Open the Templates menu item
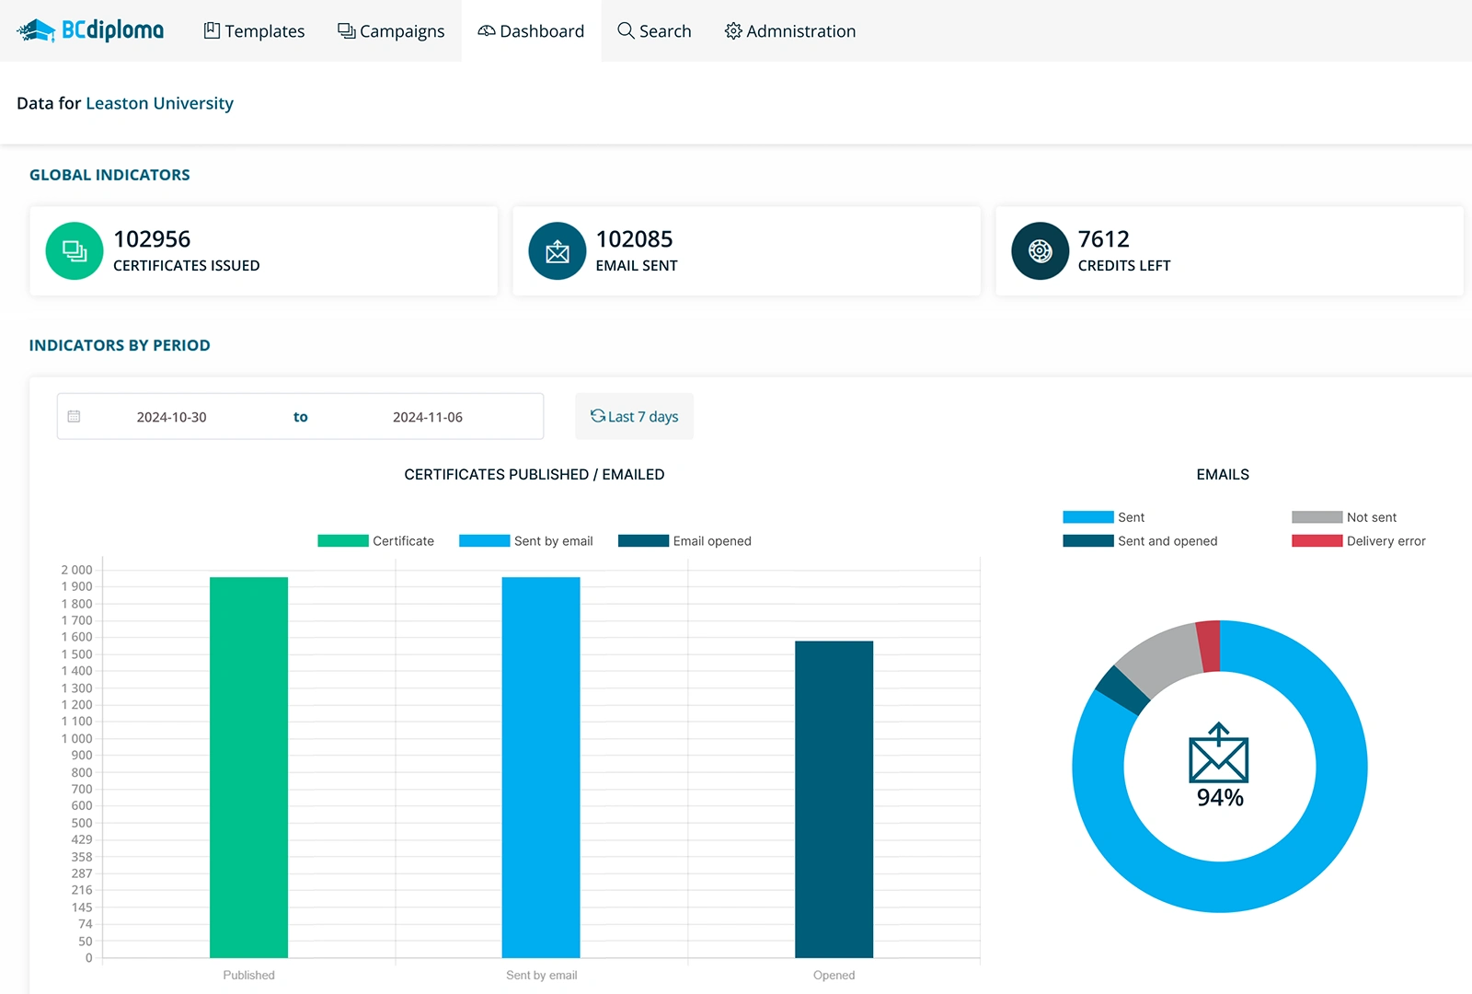Image resolution: width=1472 pixels, height=994 pixels. click(x=254, y=30)
